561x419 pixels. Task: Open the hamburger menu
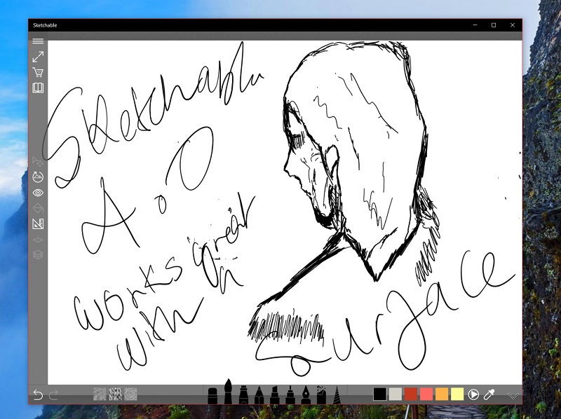[38, 41]
